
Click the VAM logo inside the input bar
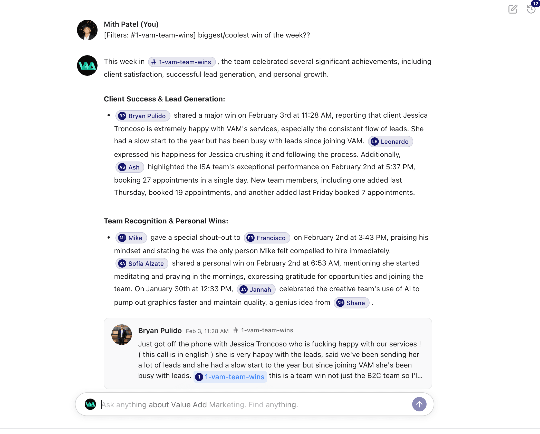[x=90, y=404]
